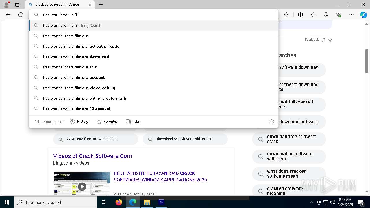370x208 pixels.
Task: Filter suggestions by Tabs
Action: click(133, 122)
